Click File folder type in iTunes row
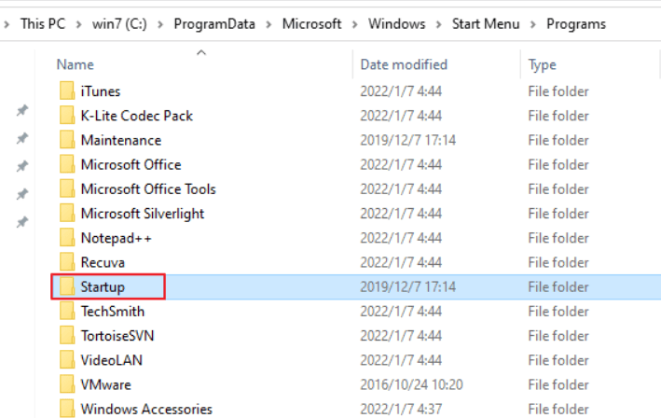Image resolution: width=661 pixels, height=418 pixels. 558,91
